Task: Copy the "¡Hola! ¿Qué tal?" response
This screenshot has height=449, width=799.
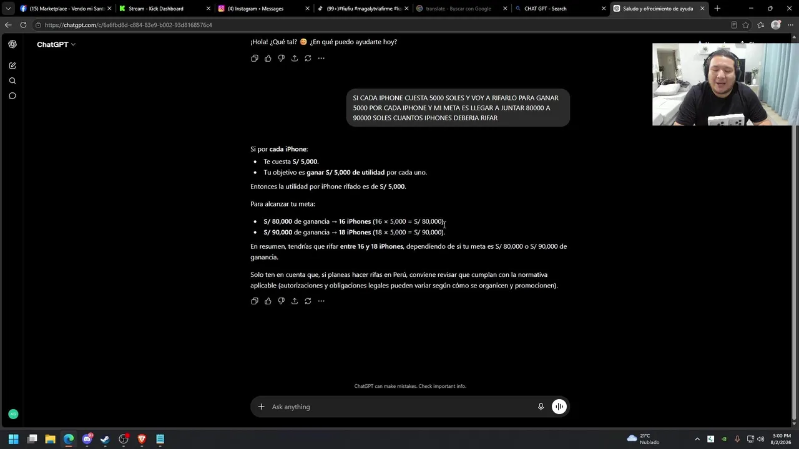Action: [255, 58]
